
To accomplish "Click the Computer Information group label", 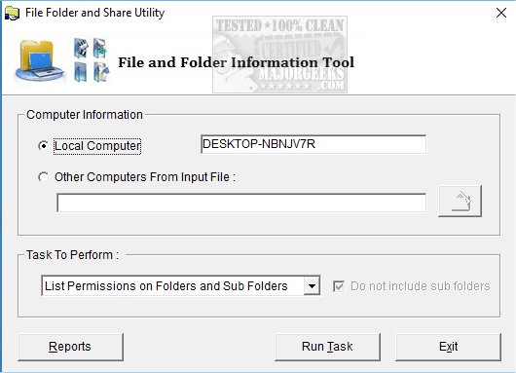I will tap(85, 115).
